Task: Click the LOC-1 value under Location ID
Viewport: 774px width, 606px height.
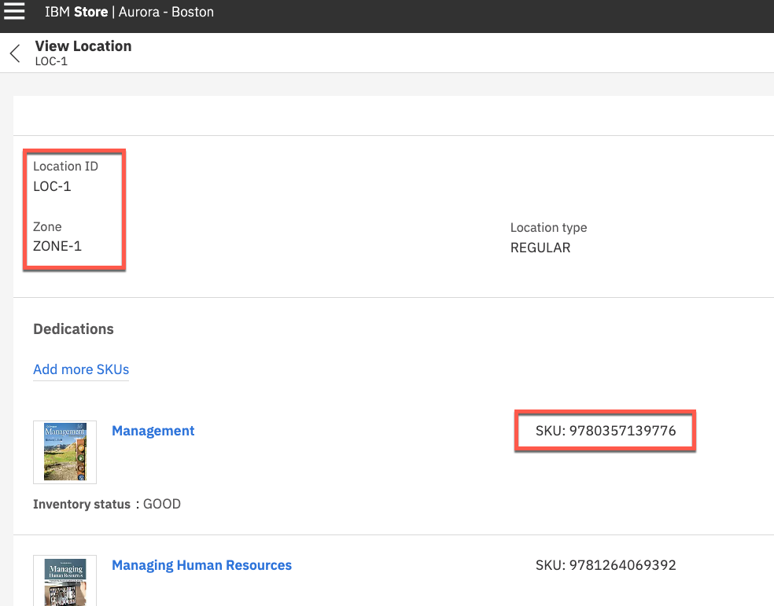Action: pyautogui.click(x=52, y=186)
